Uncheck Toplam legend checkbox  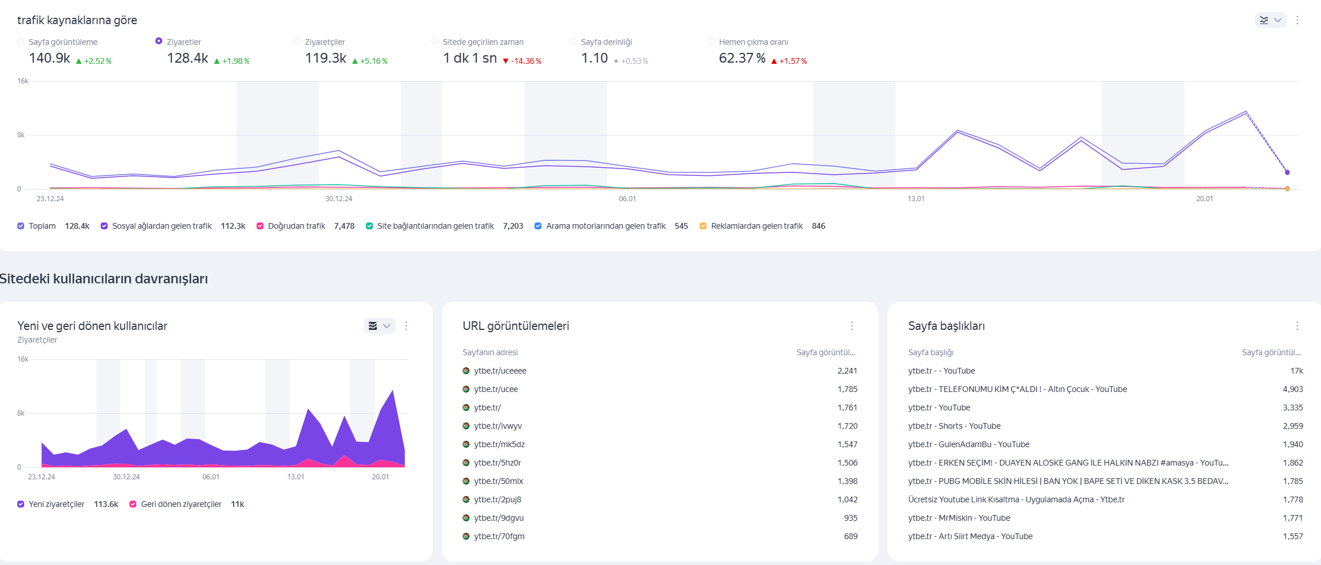(x=21, y=226)
